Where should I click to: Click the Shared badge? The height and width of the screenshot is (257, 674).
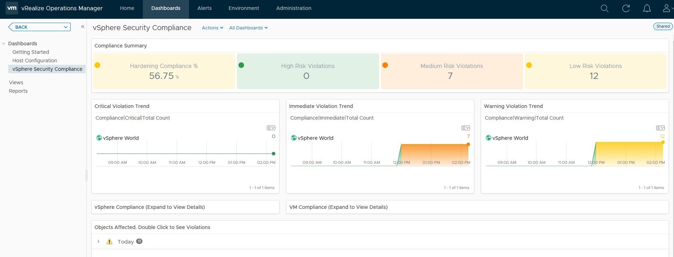pyautogui.click(x=663, y=26)
